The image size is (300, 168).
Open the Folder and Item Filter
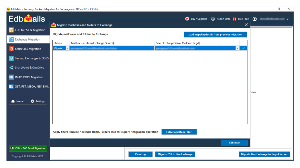click(179, 132)
